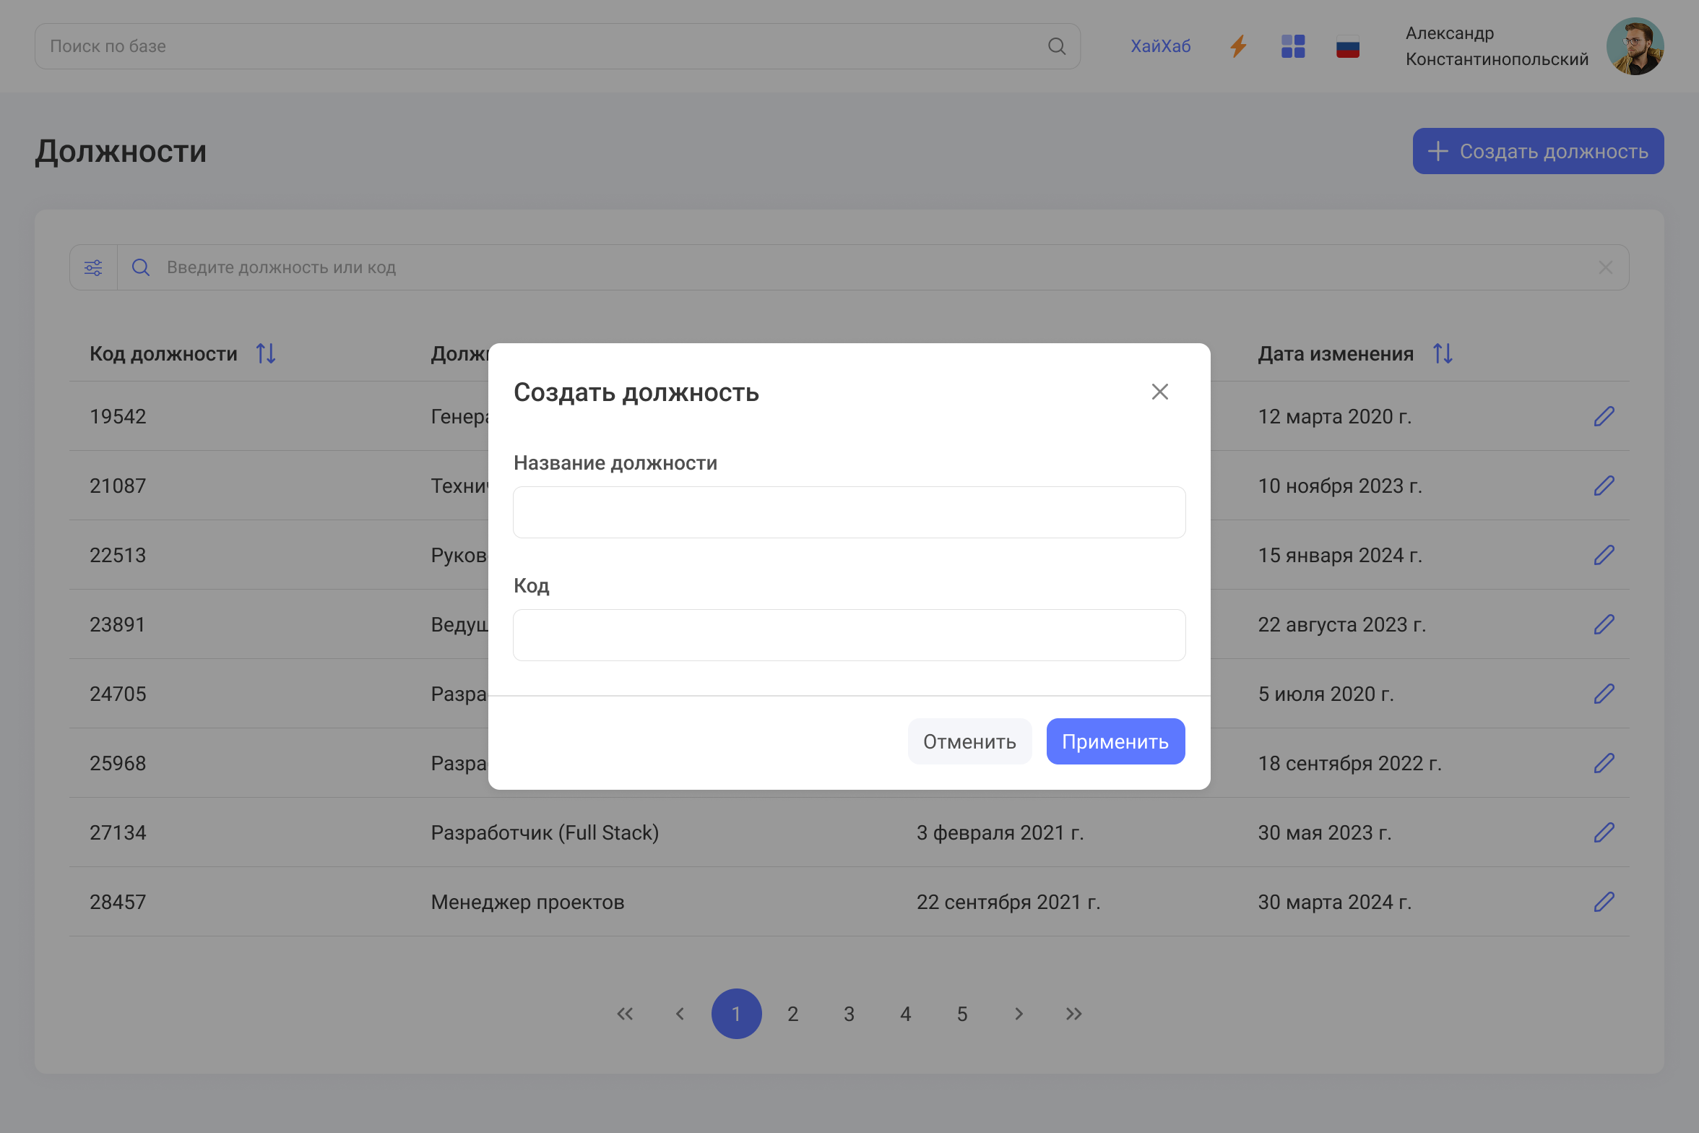Click the Применить button
This screenshot has width=1699, height=1133.
coord(1115,741)
